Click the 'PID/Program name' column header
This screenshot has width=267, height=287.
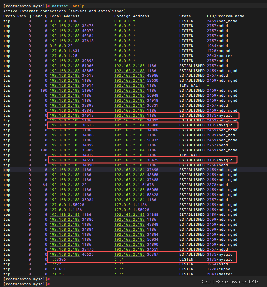pyautogui.click(x=225, y=16)
